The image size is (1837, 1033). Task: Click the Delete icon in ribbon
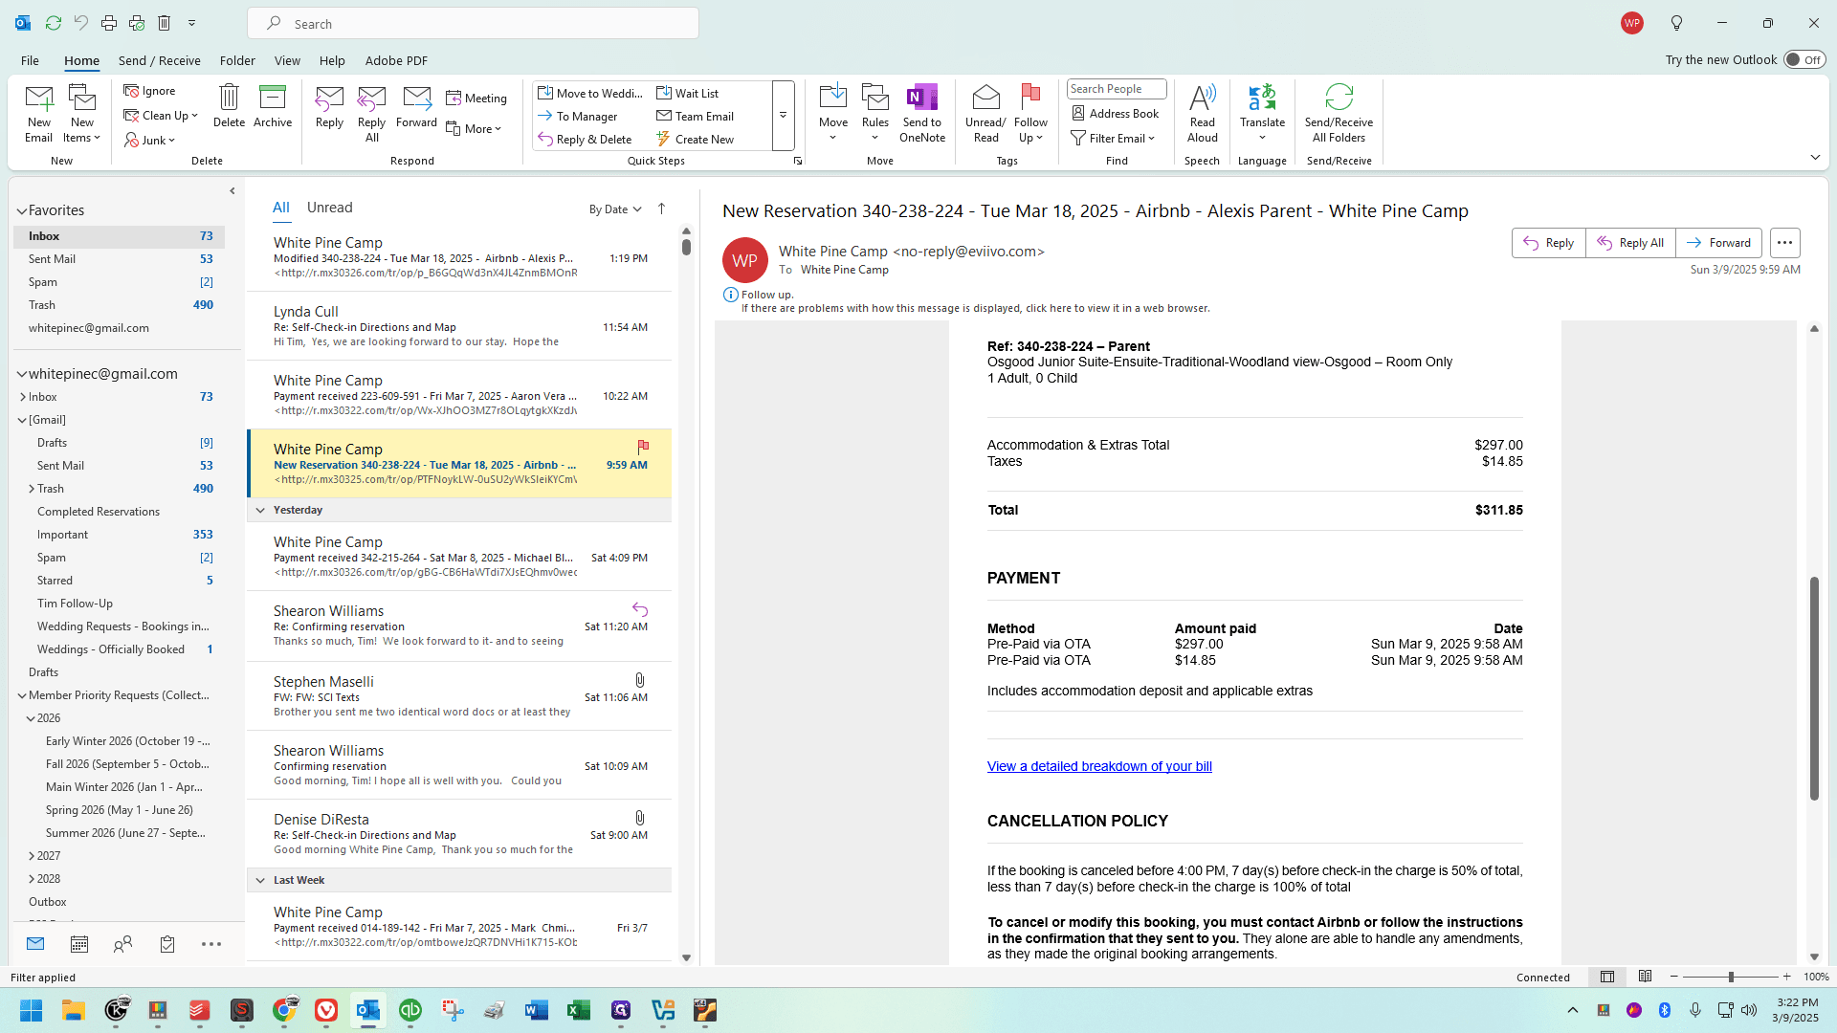[x=229, y=105]
